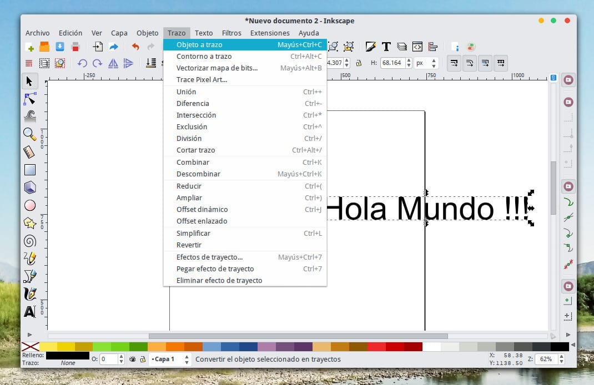Select the Rectangle tool
Screen dimensions: 594x385
pos(29,169)
